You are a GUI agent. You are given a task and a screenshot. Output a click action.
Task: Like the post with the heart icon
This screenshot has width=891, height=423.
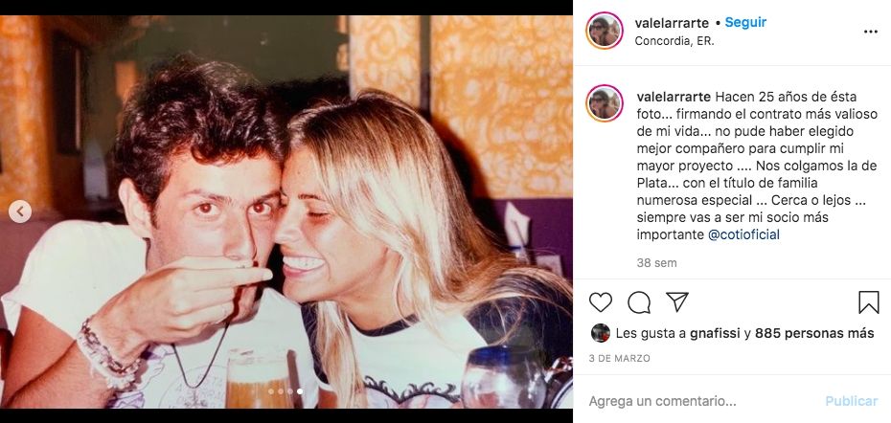[601, 302]
